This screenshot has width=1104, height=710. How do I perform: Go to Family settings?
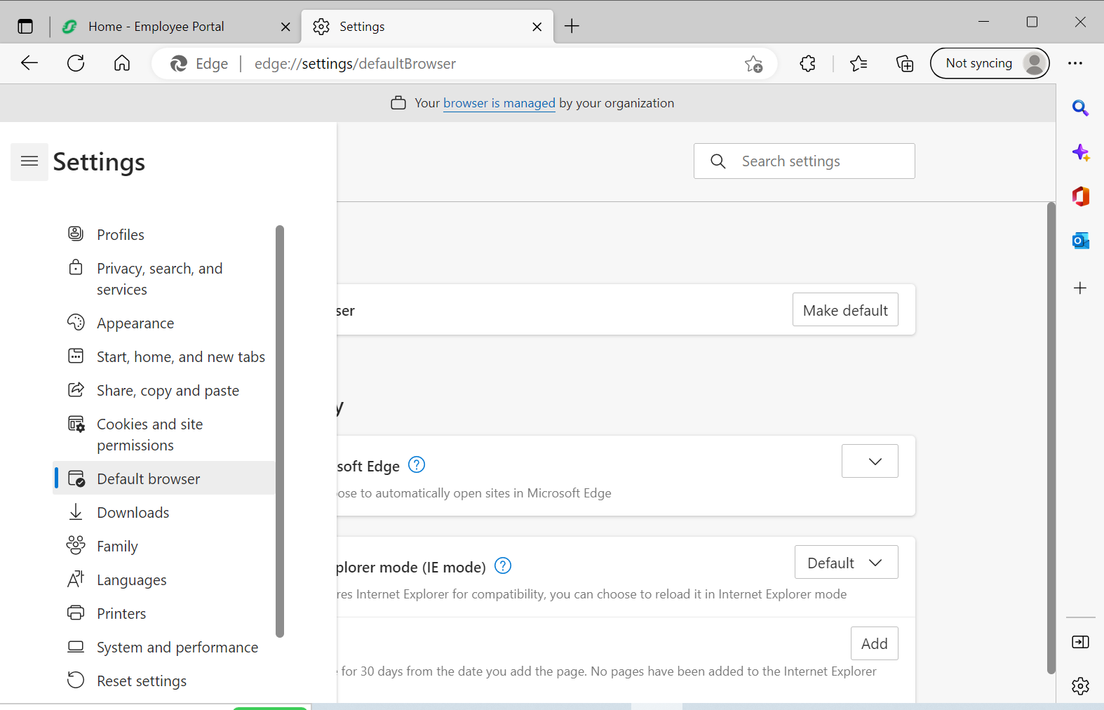tap(164, 546)
